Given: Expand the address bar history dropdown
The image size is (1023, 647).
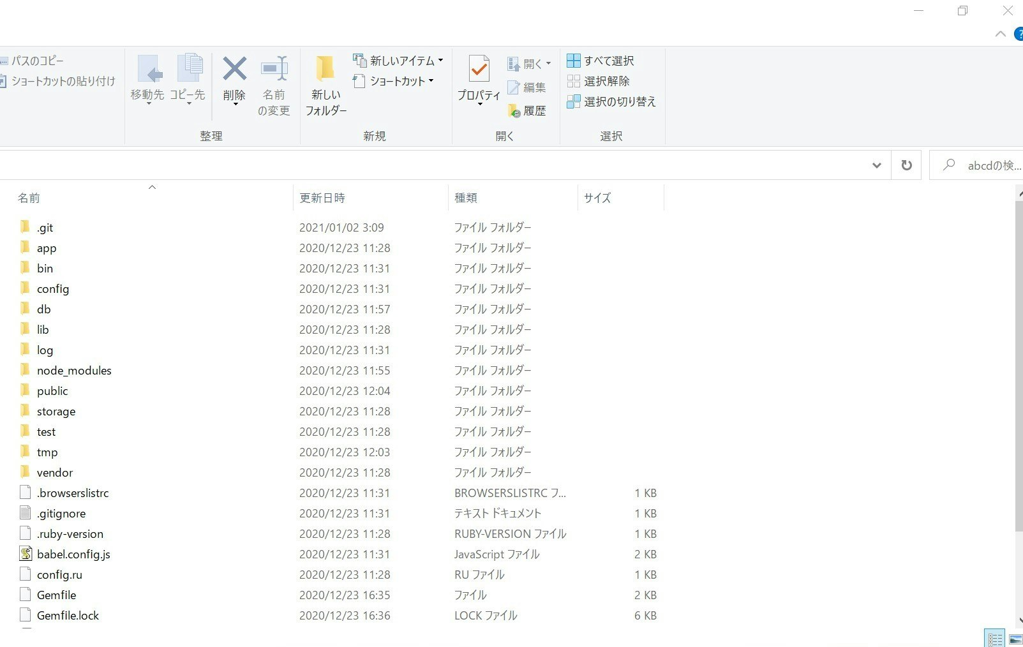Looking at the screenshot, I should [877, 165].
